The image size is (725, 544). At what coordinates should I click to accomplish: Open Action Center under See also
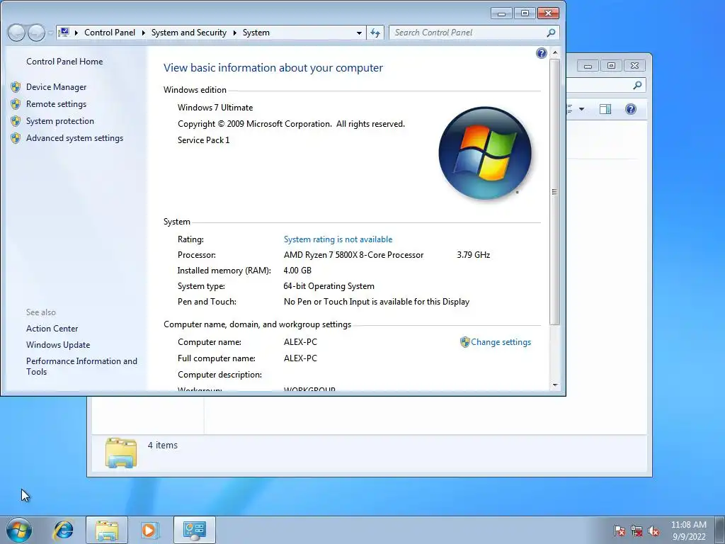[52, 329]
